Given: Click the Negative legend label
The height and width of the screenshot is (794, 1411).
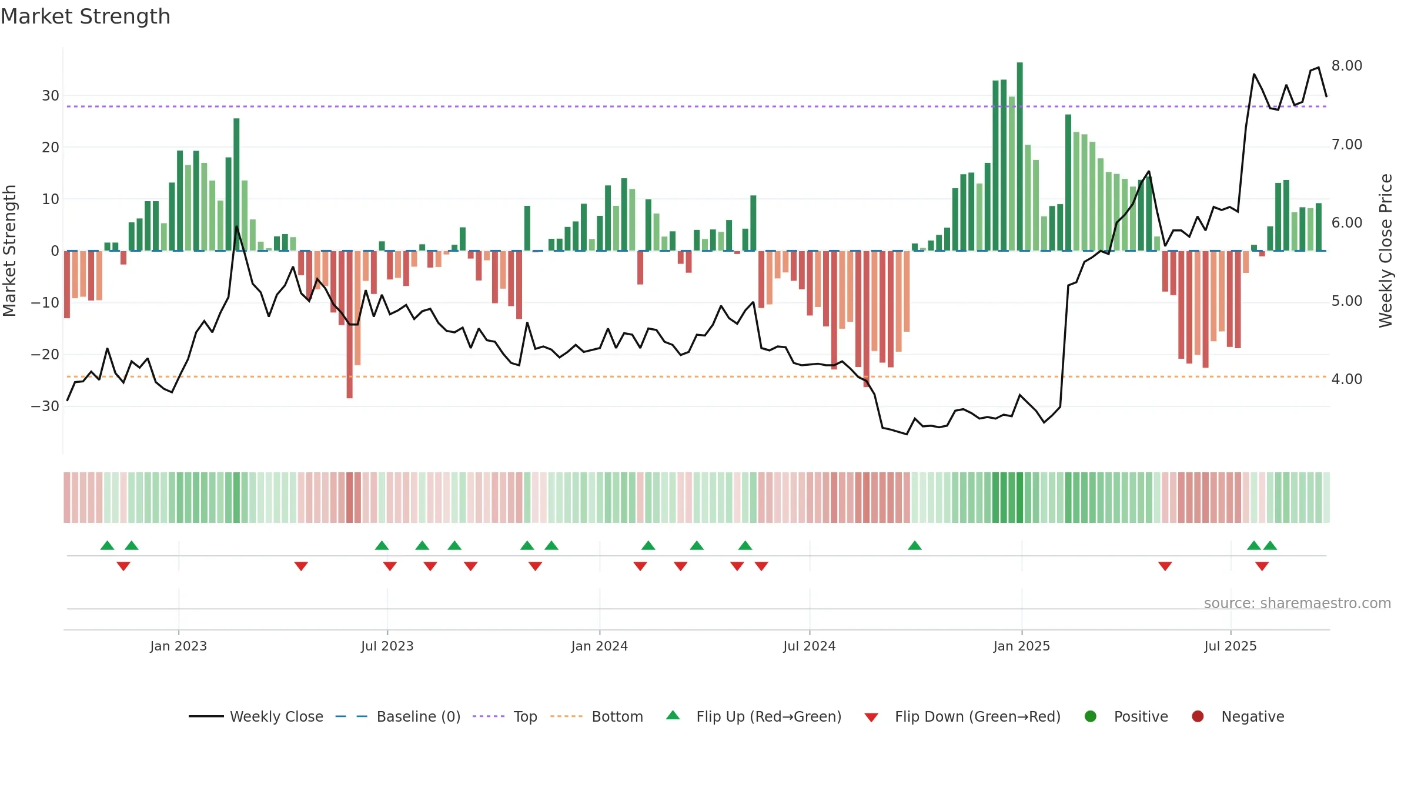Looking at the screenshot, I should click(1253, 716).
